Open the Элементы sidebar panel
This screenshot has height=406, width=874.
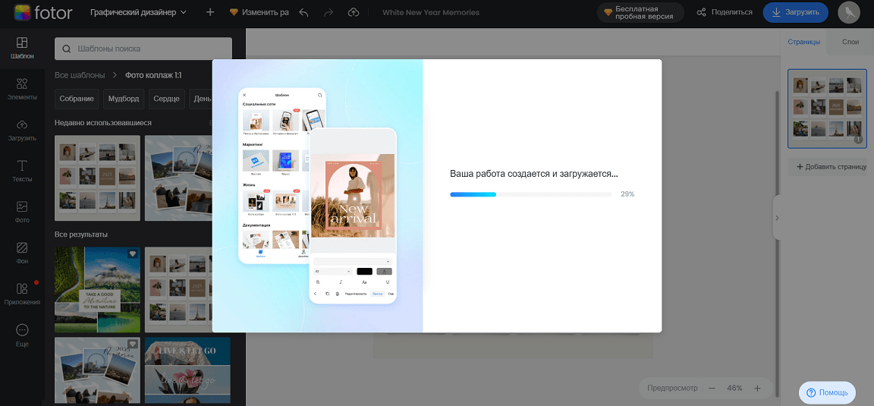point(22,90)
